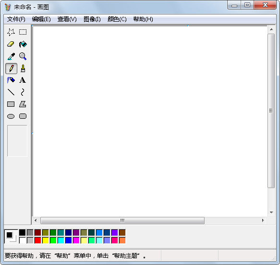This screenshot has height=265, width=280.
Task: Pick the olive color swatch
Action: pyautogui.click(x=46, y=233)
